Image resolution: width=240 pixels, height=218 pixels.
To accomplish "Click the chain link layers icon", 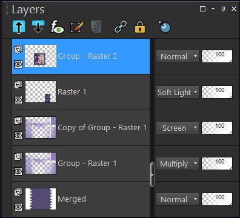I will coord(121,27).
